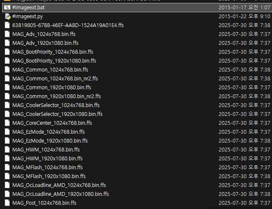
Task: Select file name MAG_OcLoadline_AMD_1920x1080.bin.ffs
Action: [x=61, y=194]
